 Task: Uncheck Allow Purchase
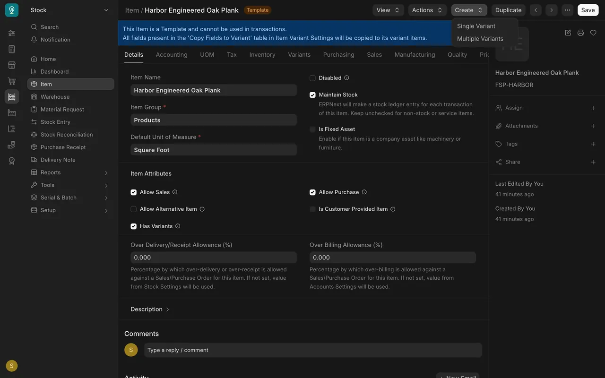pyautogui.click(x=312, y=192)
